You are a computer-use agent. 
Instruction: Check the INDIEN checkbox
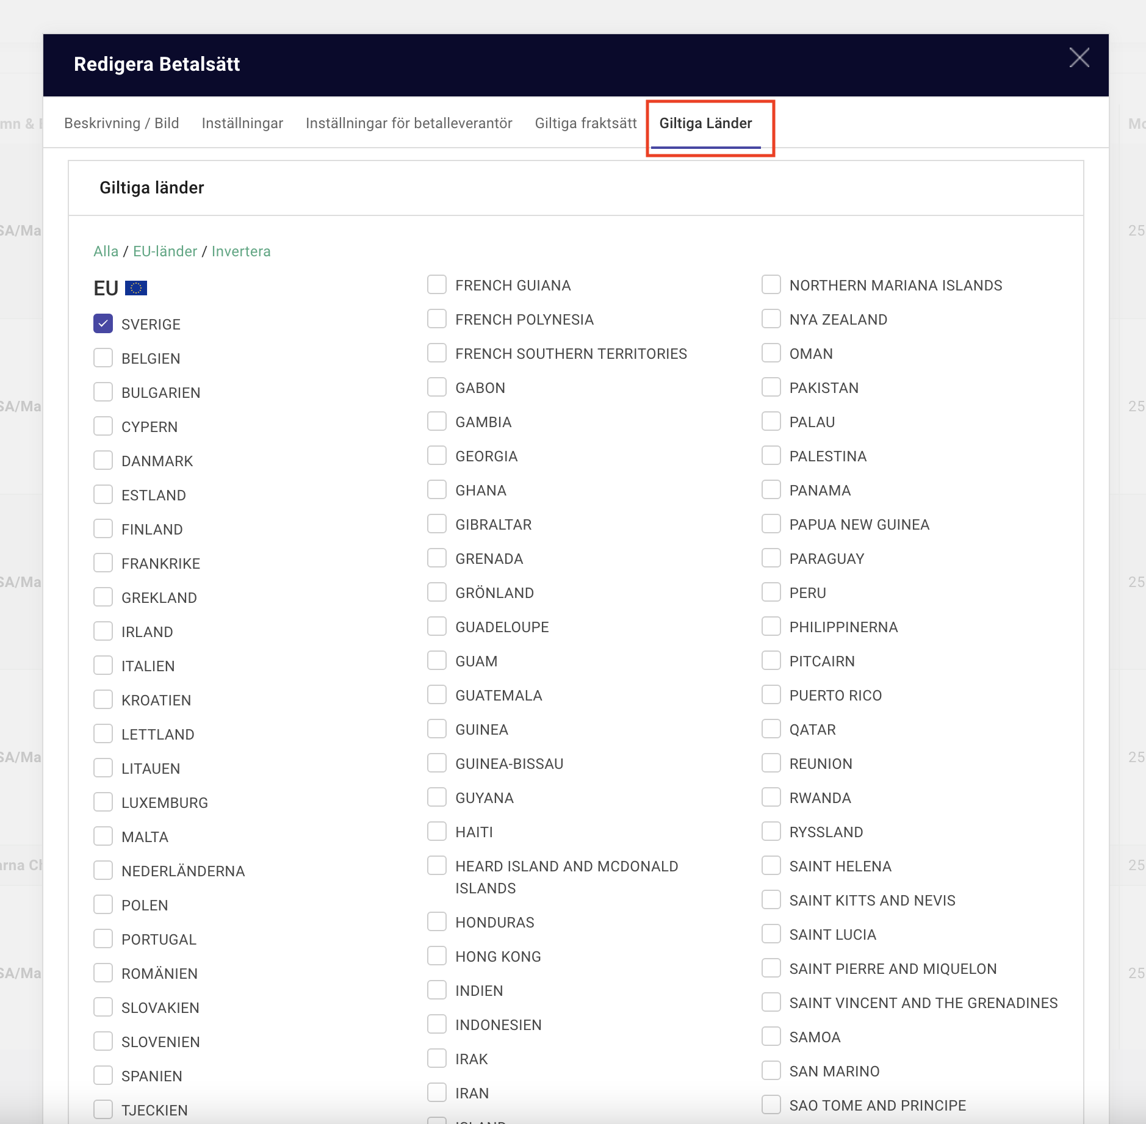437,990
